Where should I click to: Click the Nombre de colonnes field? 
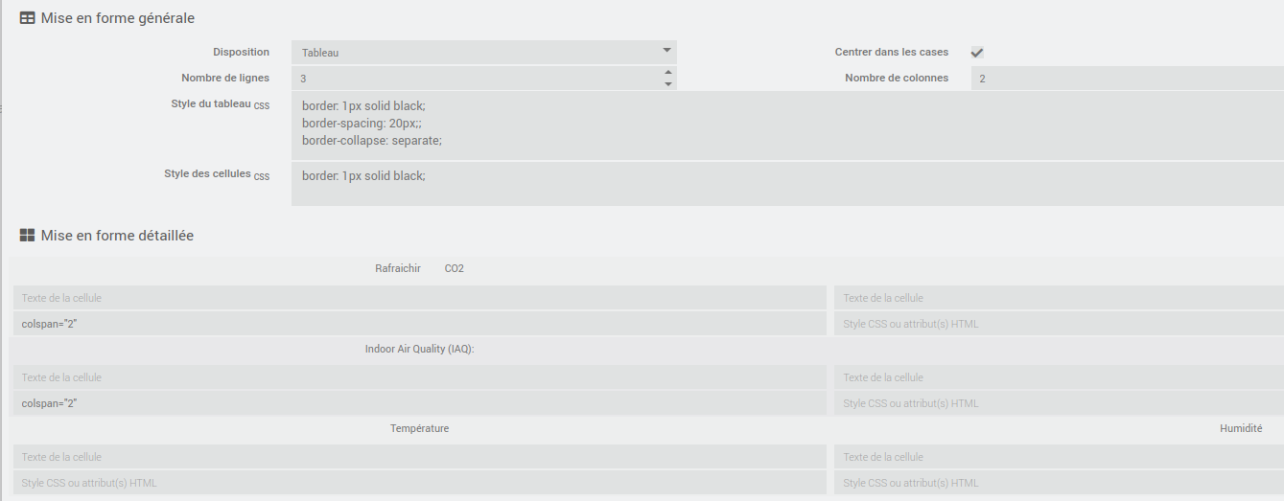click(x=1128, y=79)
